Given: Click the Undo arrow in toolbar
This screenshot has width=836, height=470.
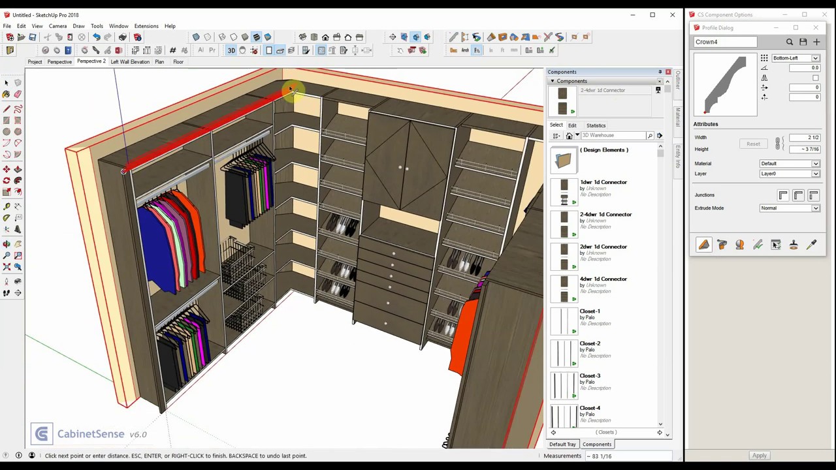Looking at the screenshot, I should [x=96, y=37].
